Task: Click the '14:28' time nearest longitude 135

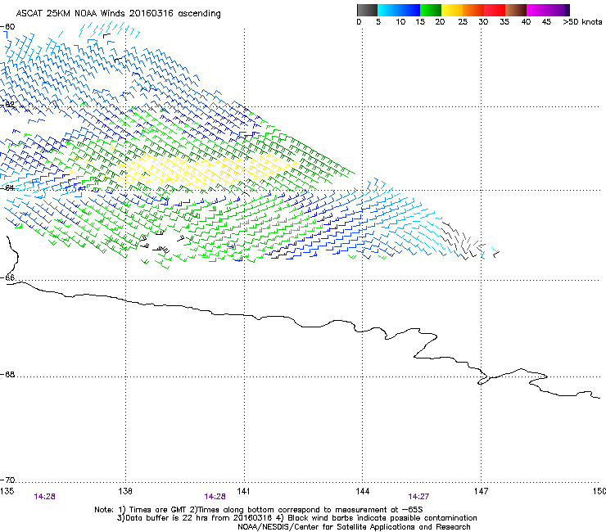Action: tap(44, 497)
